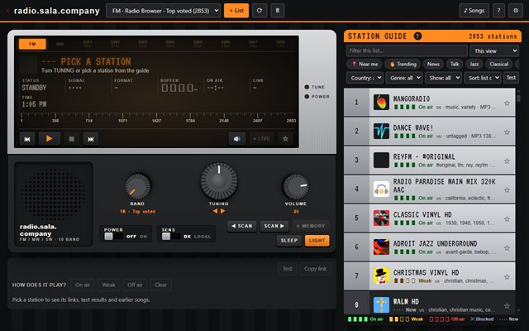Apply the News filter chip
Image resolution: width=529 pixels, height=331 pixels.
tap(433, 65)
